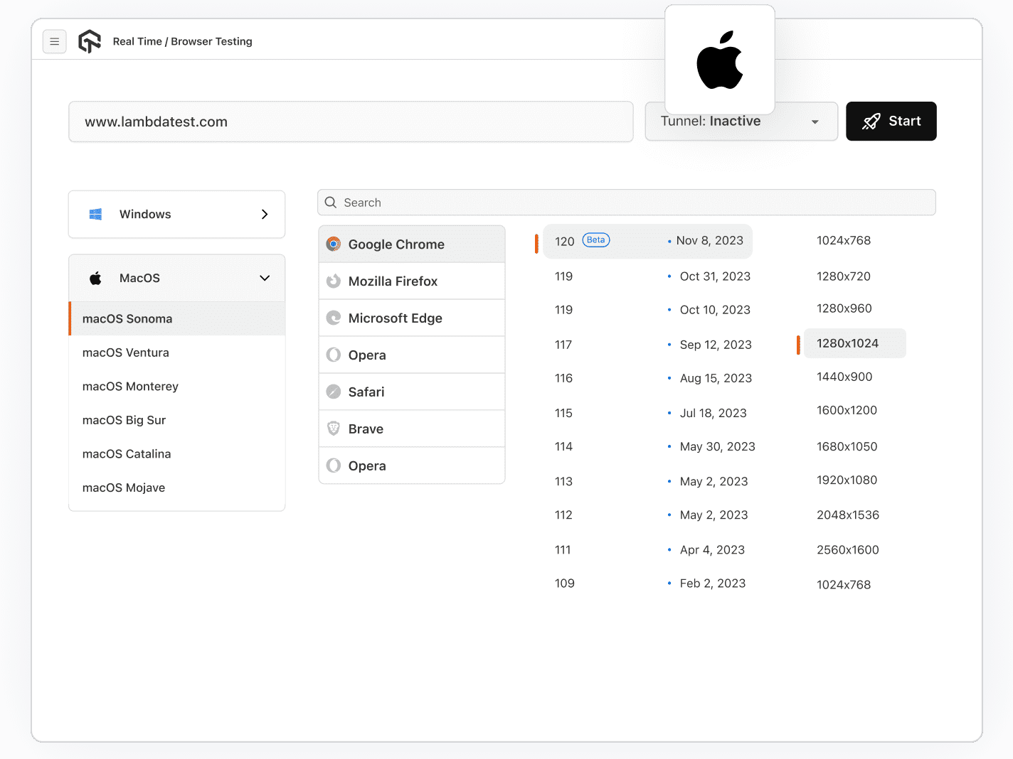Click the browser search field
Image resolution: width=1013 pixels, height=759 pixels.
[x=626, y=203]
